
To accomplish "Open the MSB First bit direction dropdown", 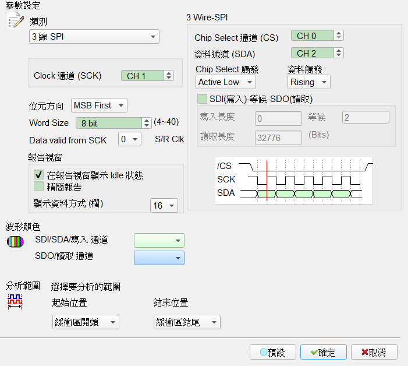I will (x=99, y=105).
